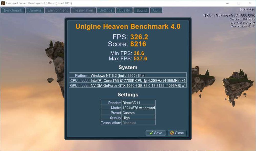Click the Settings section heading in dialog
The width and height of the screenshot is (256, 151).
(x=128, y=95)
